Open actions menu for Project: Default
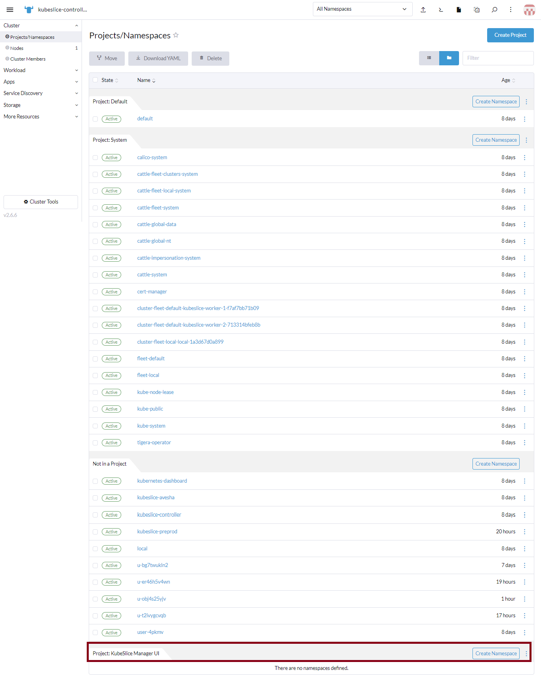541x681 pixels. pos(526,102)
